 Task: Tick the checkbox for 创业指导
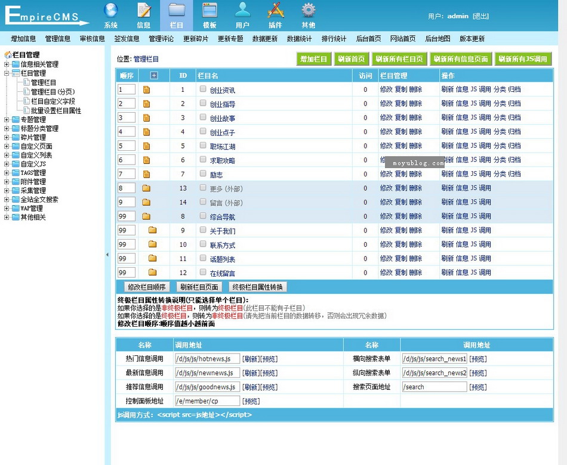click(x=203, y=103)
